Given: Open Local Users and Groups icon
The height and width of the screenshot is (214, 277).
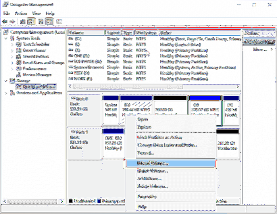Looking at the screenshot, I should 18,62.
